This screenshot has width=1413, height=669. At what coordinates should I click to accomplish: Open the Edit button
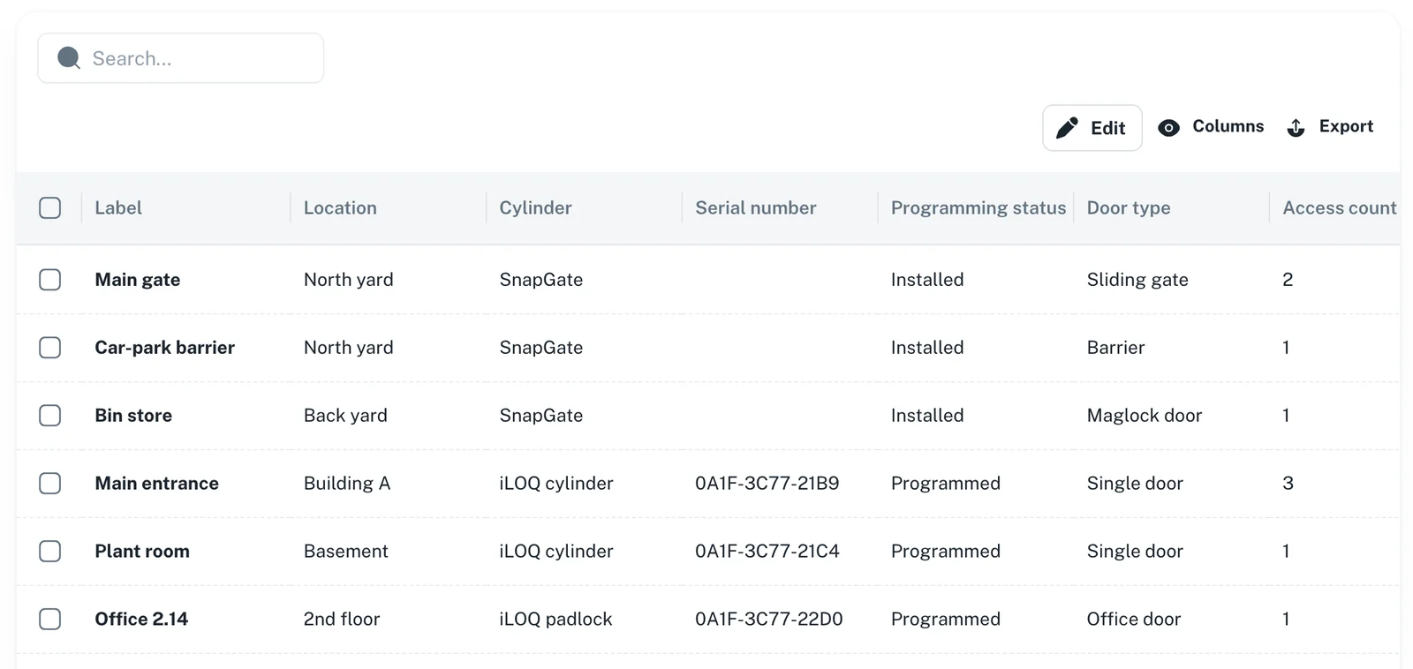coord(1092,128)
